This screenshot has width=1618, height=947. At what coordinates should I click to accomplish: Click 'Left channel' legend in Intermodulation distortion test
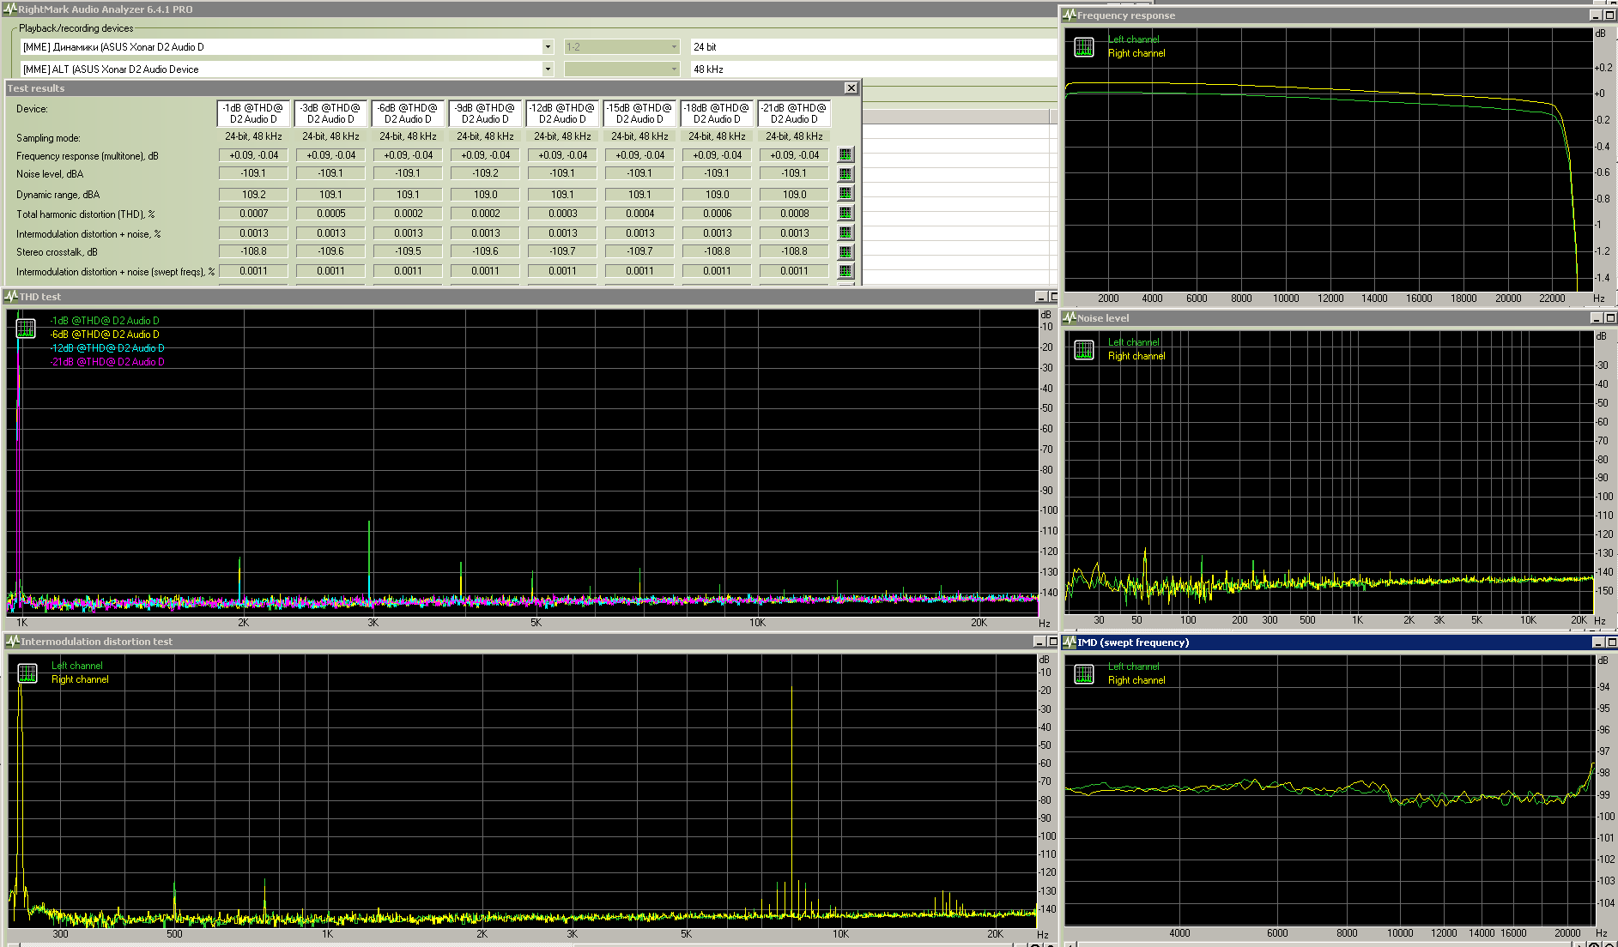77,666
